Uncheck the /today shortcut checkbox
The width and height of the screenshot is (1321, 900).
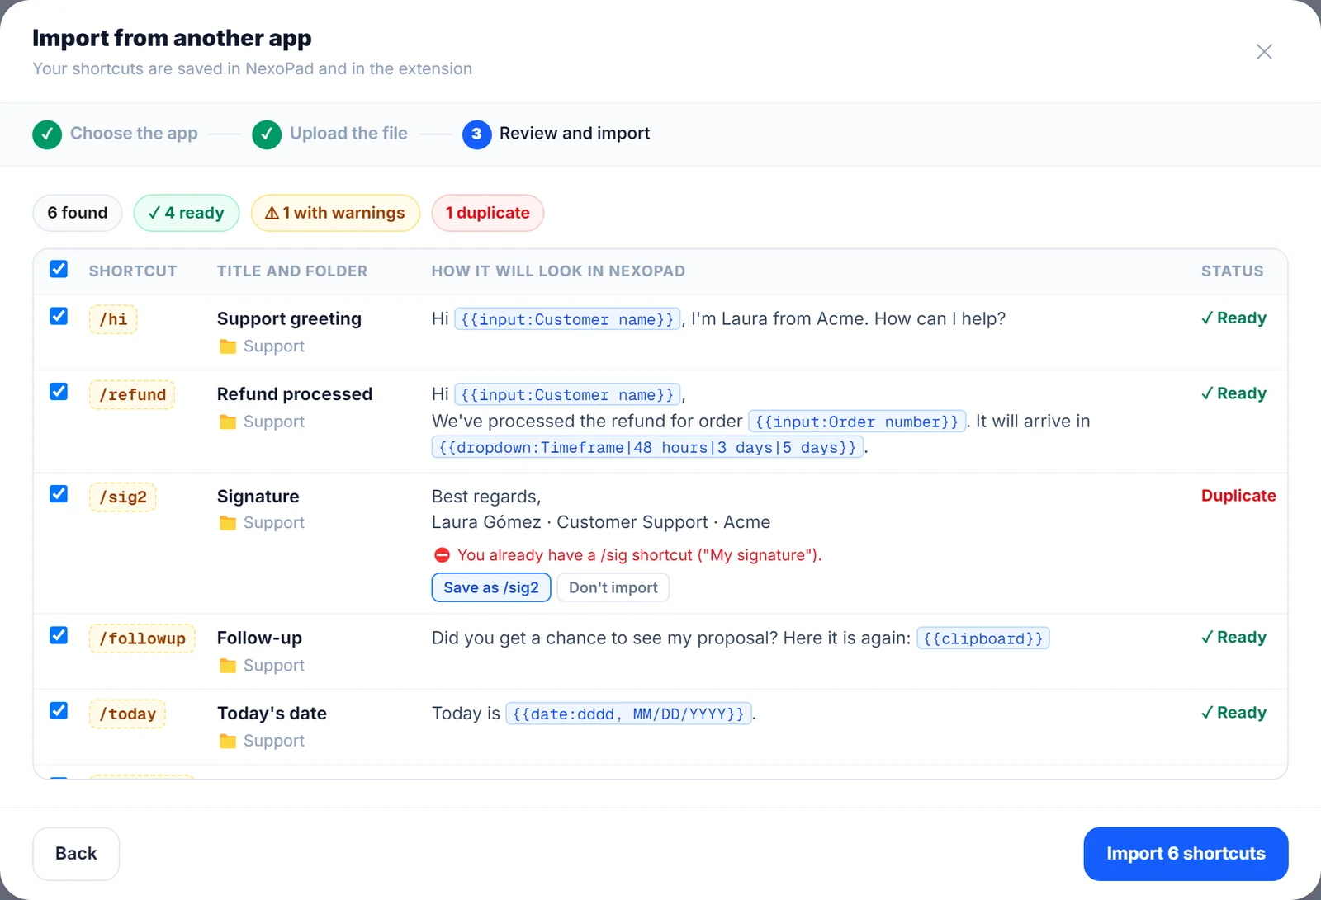coord(59,710)
